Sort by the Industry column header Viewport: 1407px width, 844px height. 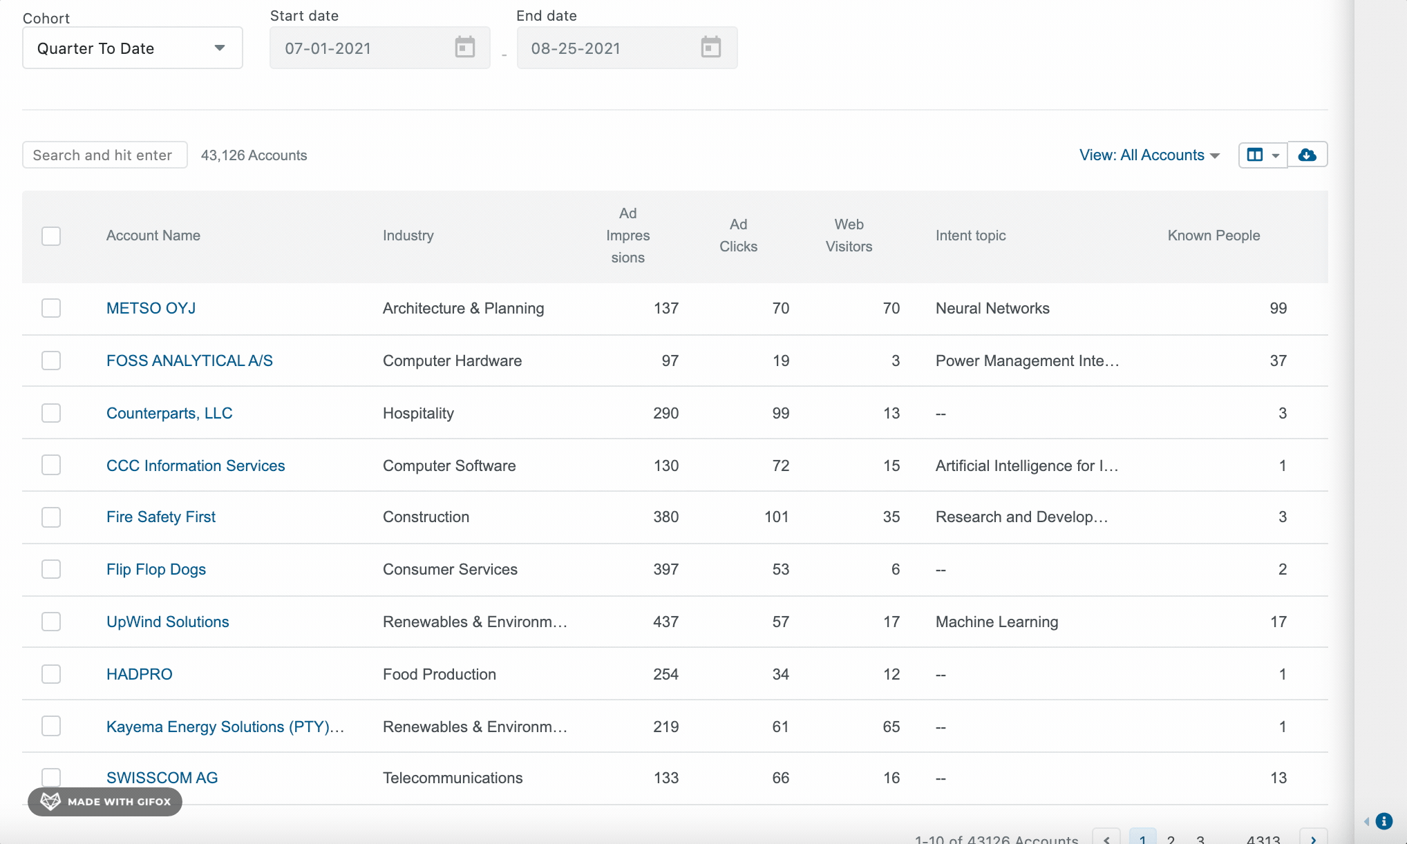coord(408,236)
